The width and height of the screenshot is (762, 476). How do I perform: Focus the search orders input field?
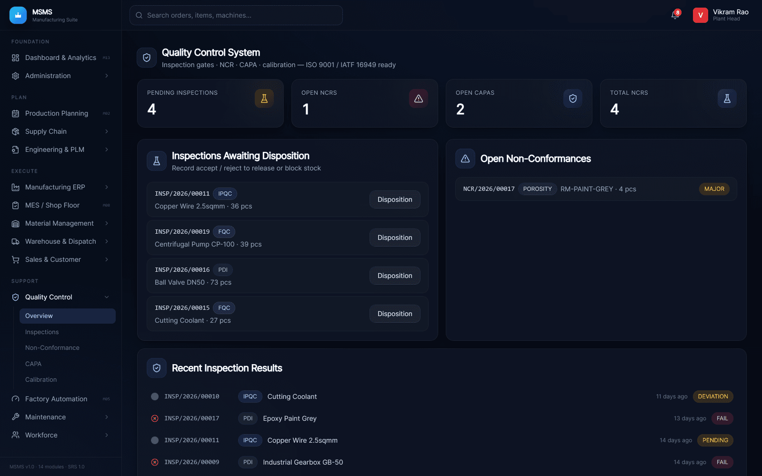(236, 15)
